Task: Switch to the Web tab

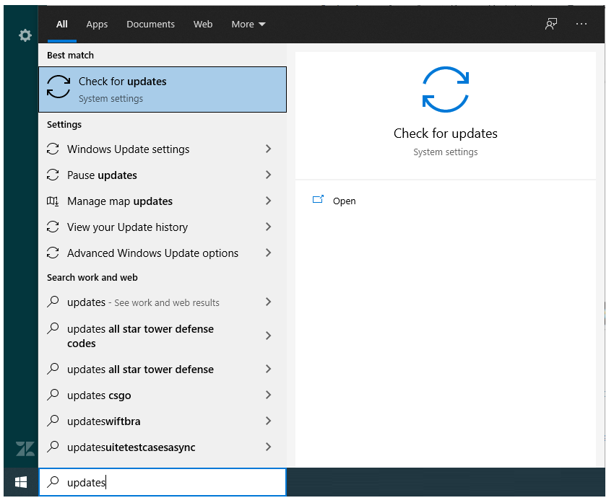Action: pos(203,25)
